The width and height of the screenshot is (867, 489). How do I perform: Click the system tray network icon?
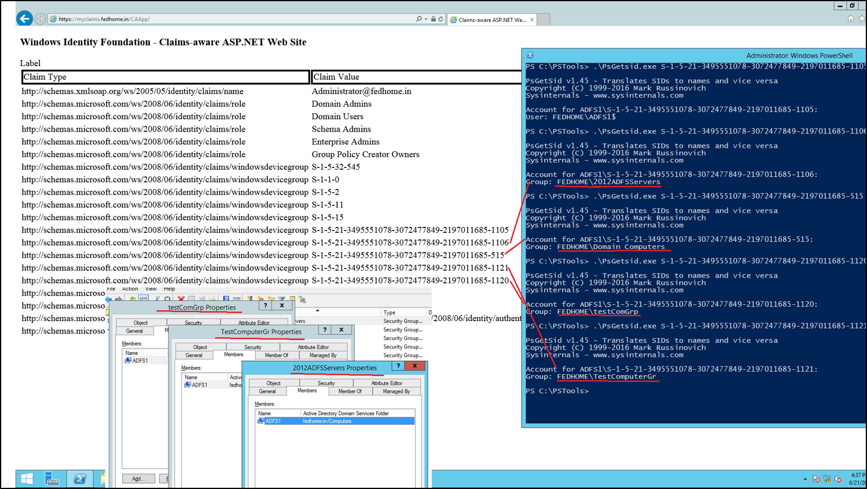tap(828, 479)
